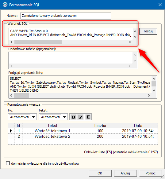This screenshot has height=179, width=165.
Task: Click the Odśwież listę [F5] link
Action: coord(121,152)
